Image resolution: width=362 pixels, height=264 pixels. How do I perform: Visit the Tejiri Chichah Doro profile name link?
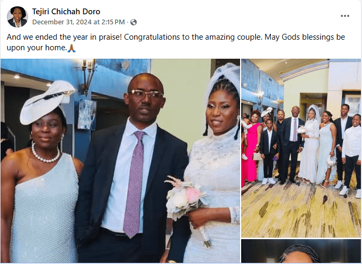tap(66, 12)
